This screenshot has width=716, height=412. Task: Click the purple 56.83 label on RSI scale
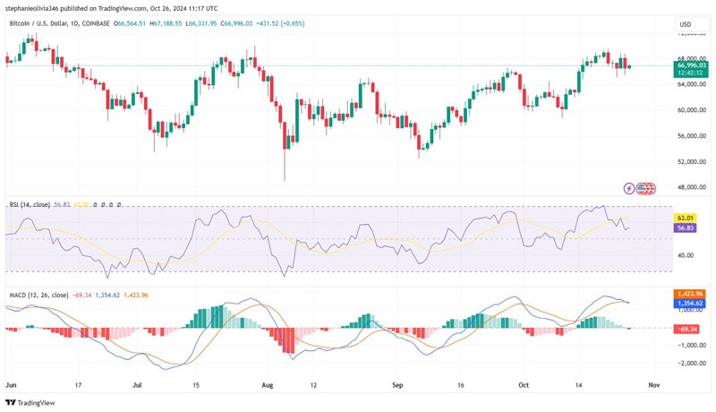tap(686, 227)
